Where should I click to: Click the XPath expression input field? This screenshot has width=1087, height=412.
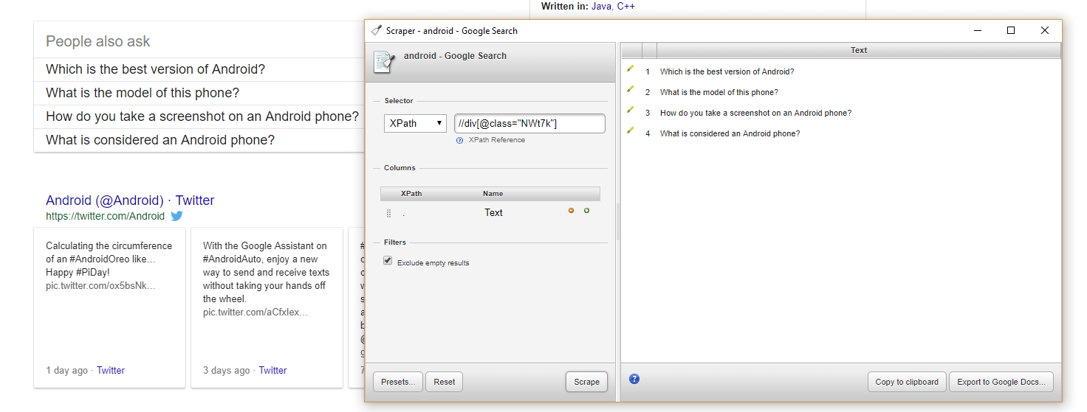coord(529,123)
